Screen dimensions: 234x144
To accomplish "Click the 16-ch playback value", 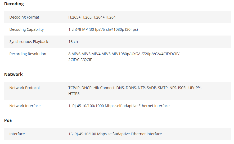I will [x=73, y=42].
